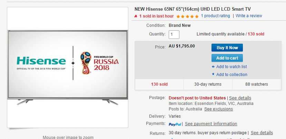This screenshot has height=139, width=286.
Task: Click the Hisense TV product image
Action: click(68, 67)
